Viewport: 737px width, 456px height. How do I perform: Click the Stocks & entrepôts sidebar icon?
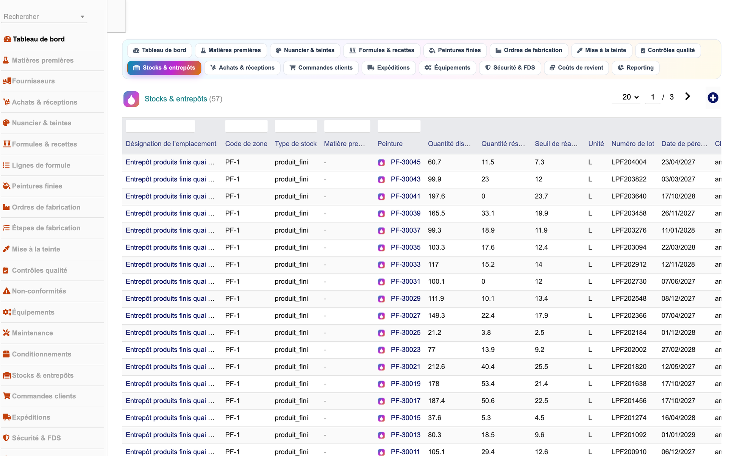coord(7,375)
